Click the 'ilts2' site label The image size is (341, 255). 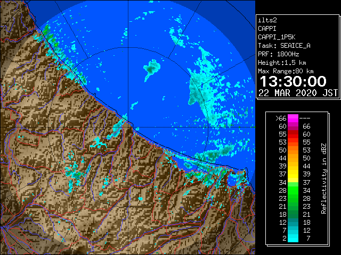pyautogui.click(x=267, y=20)
